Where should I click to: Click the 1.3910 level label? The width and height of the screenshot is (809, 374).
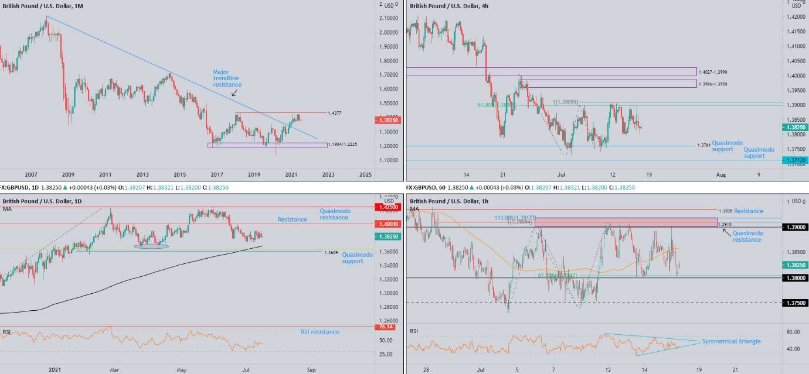pyautogui.click(x=726, y=224)
